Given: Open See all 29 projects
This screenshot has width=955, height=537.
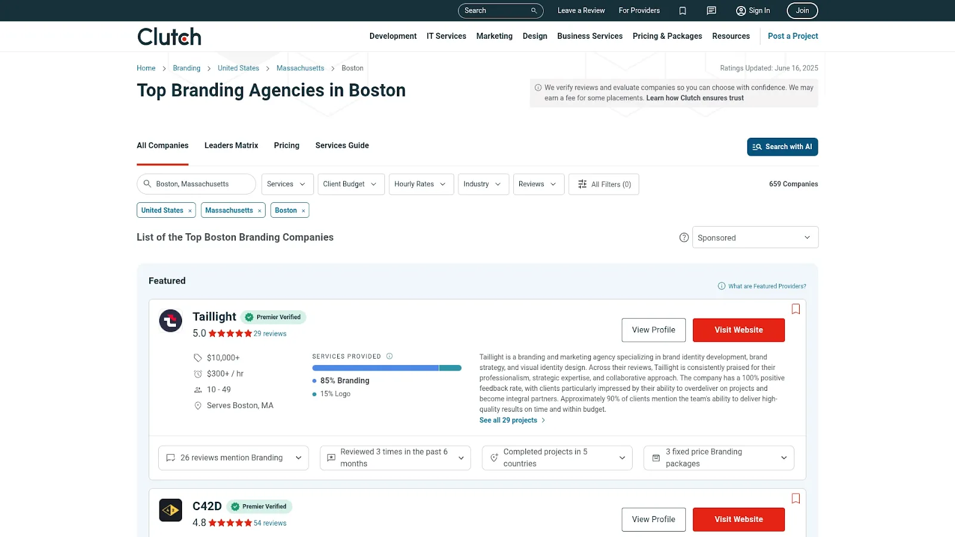Looking at the screenshot, I should 507,419.
